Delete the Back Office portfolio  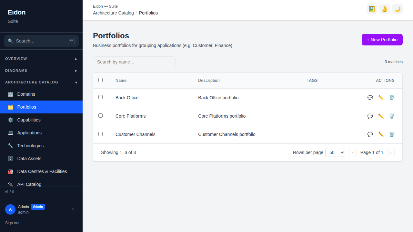point(392,98)
